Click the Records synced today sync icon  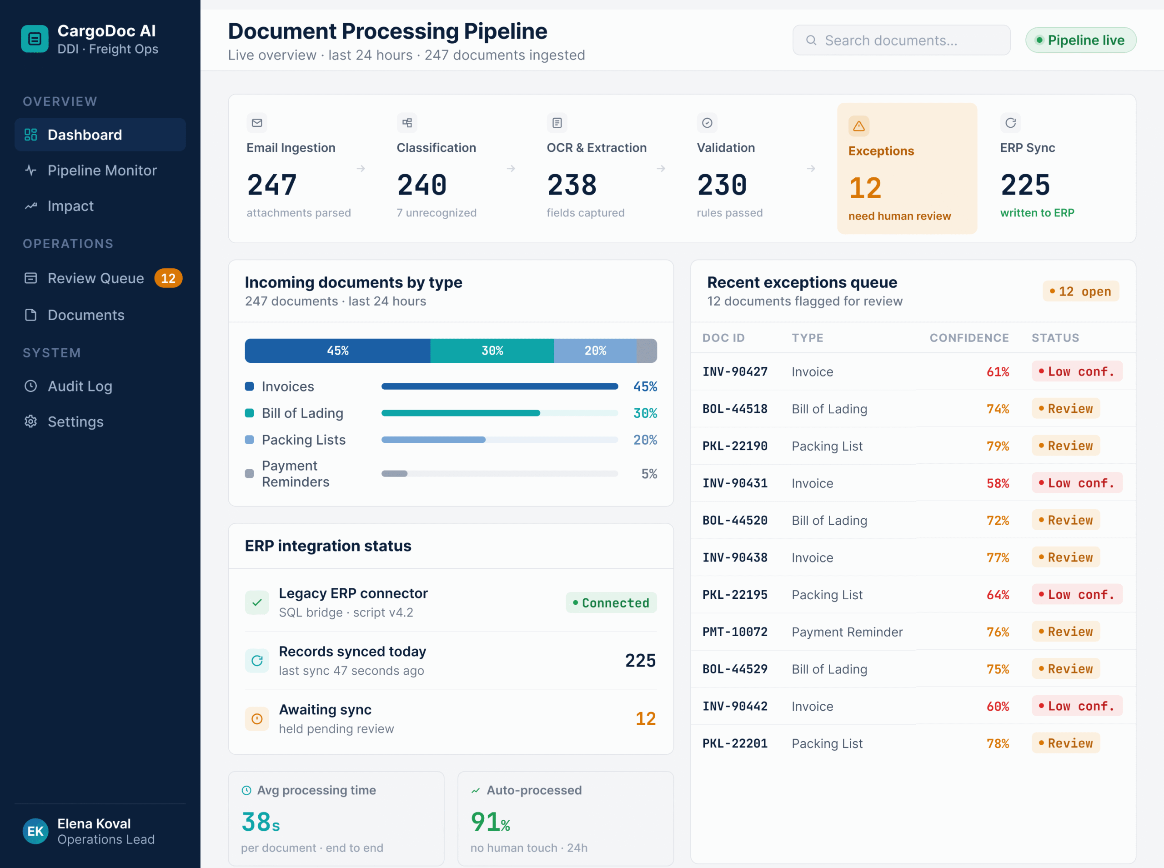(x=257, y=661)
